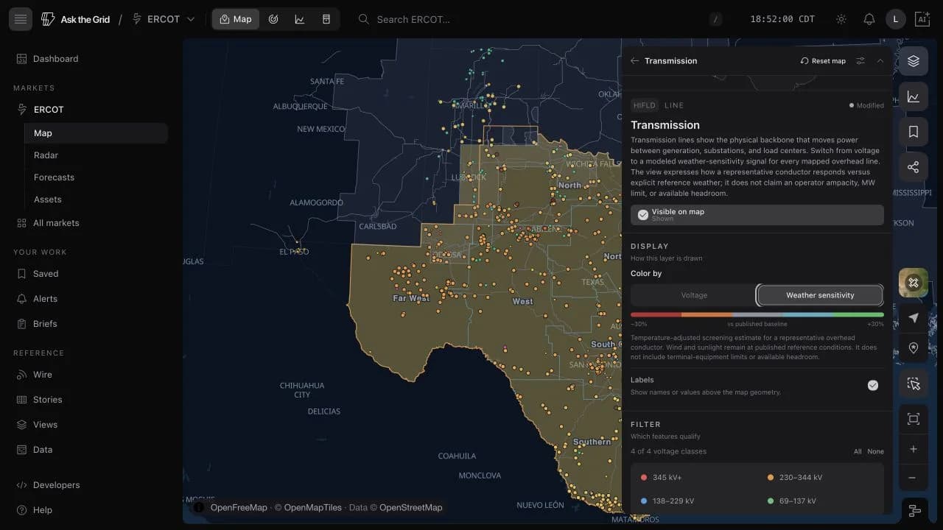943x530 pixels.
Task: Switch basemap with satellite thumbnail
Action: (914, 283)
